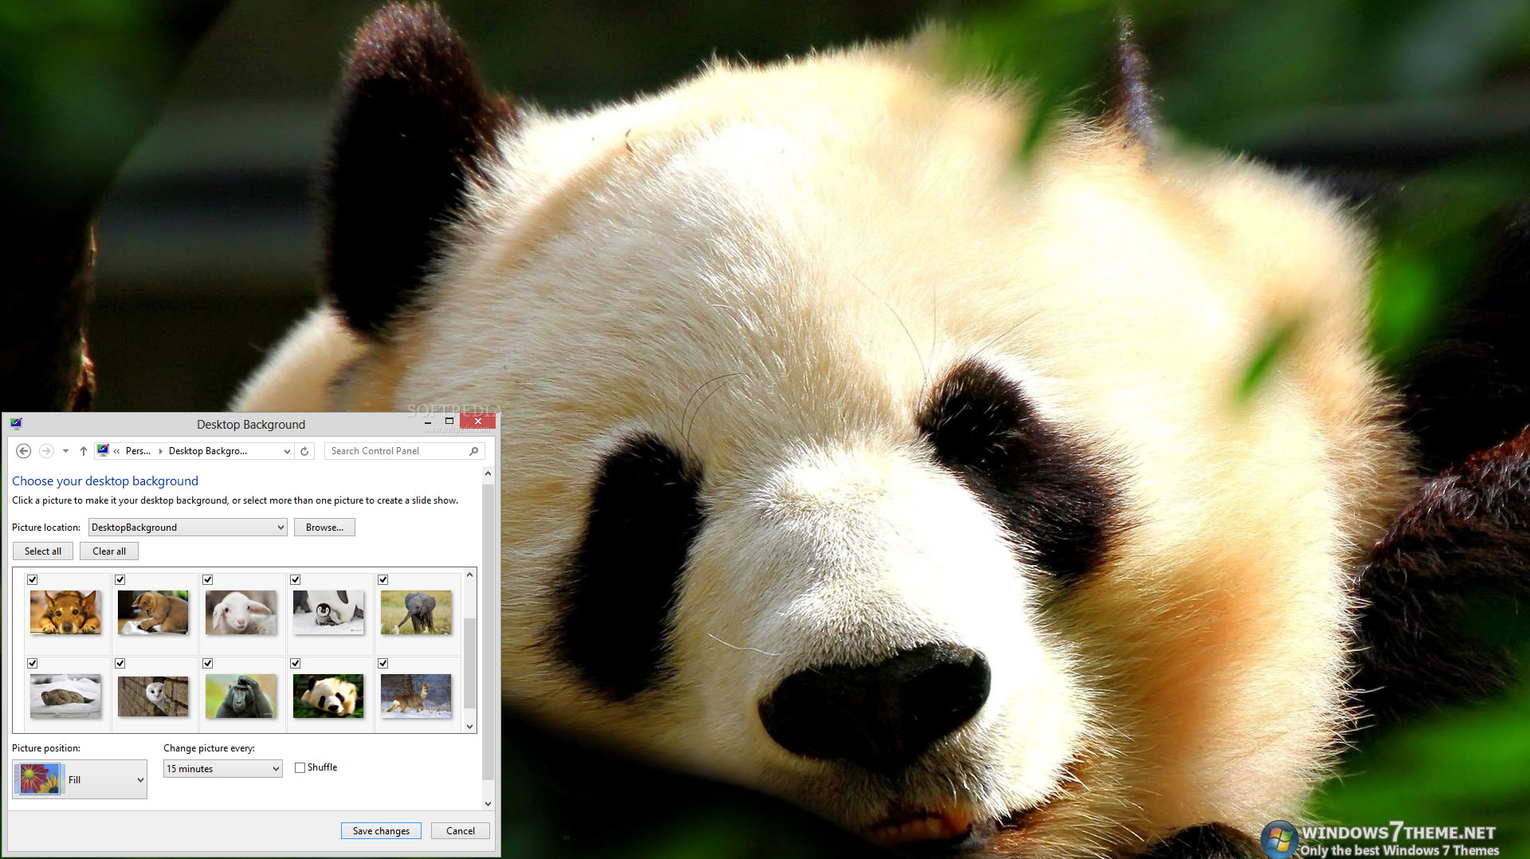1530x859 pixels.
Task: Expand the arrow after Pers... breadcrumb
Action: 160,451
